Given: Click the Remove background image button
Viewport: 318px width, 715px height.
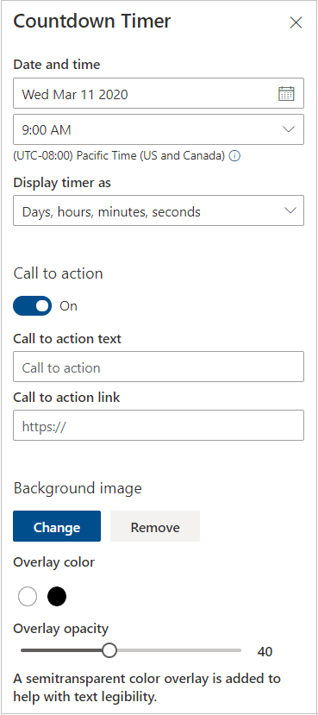Looking at the screenshot, I should pyautogui.click(x=155, y=526).
